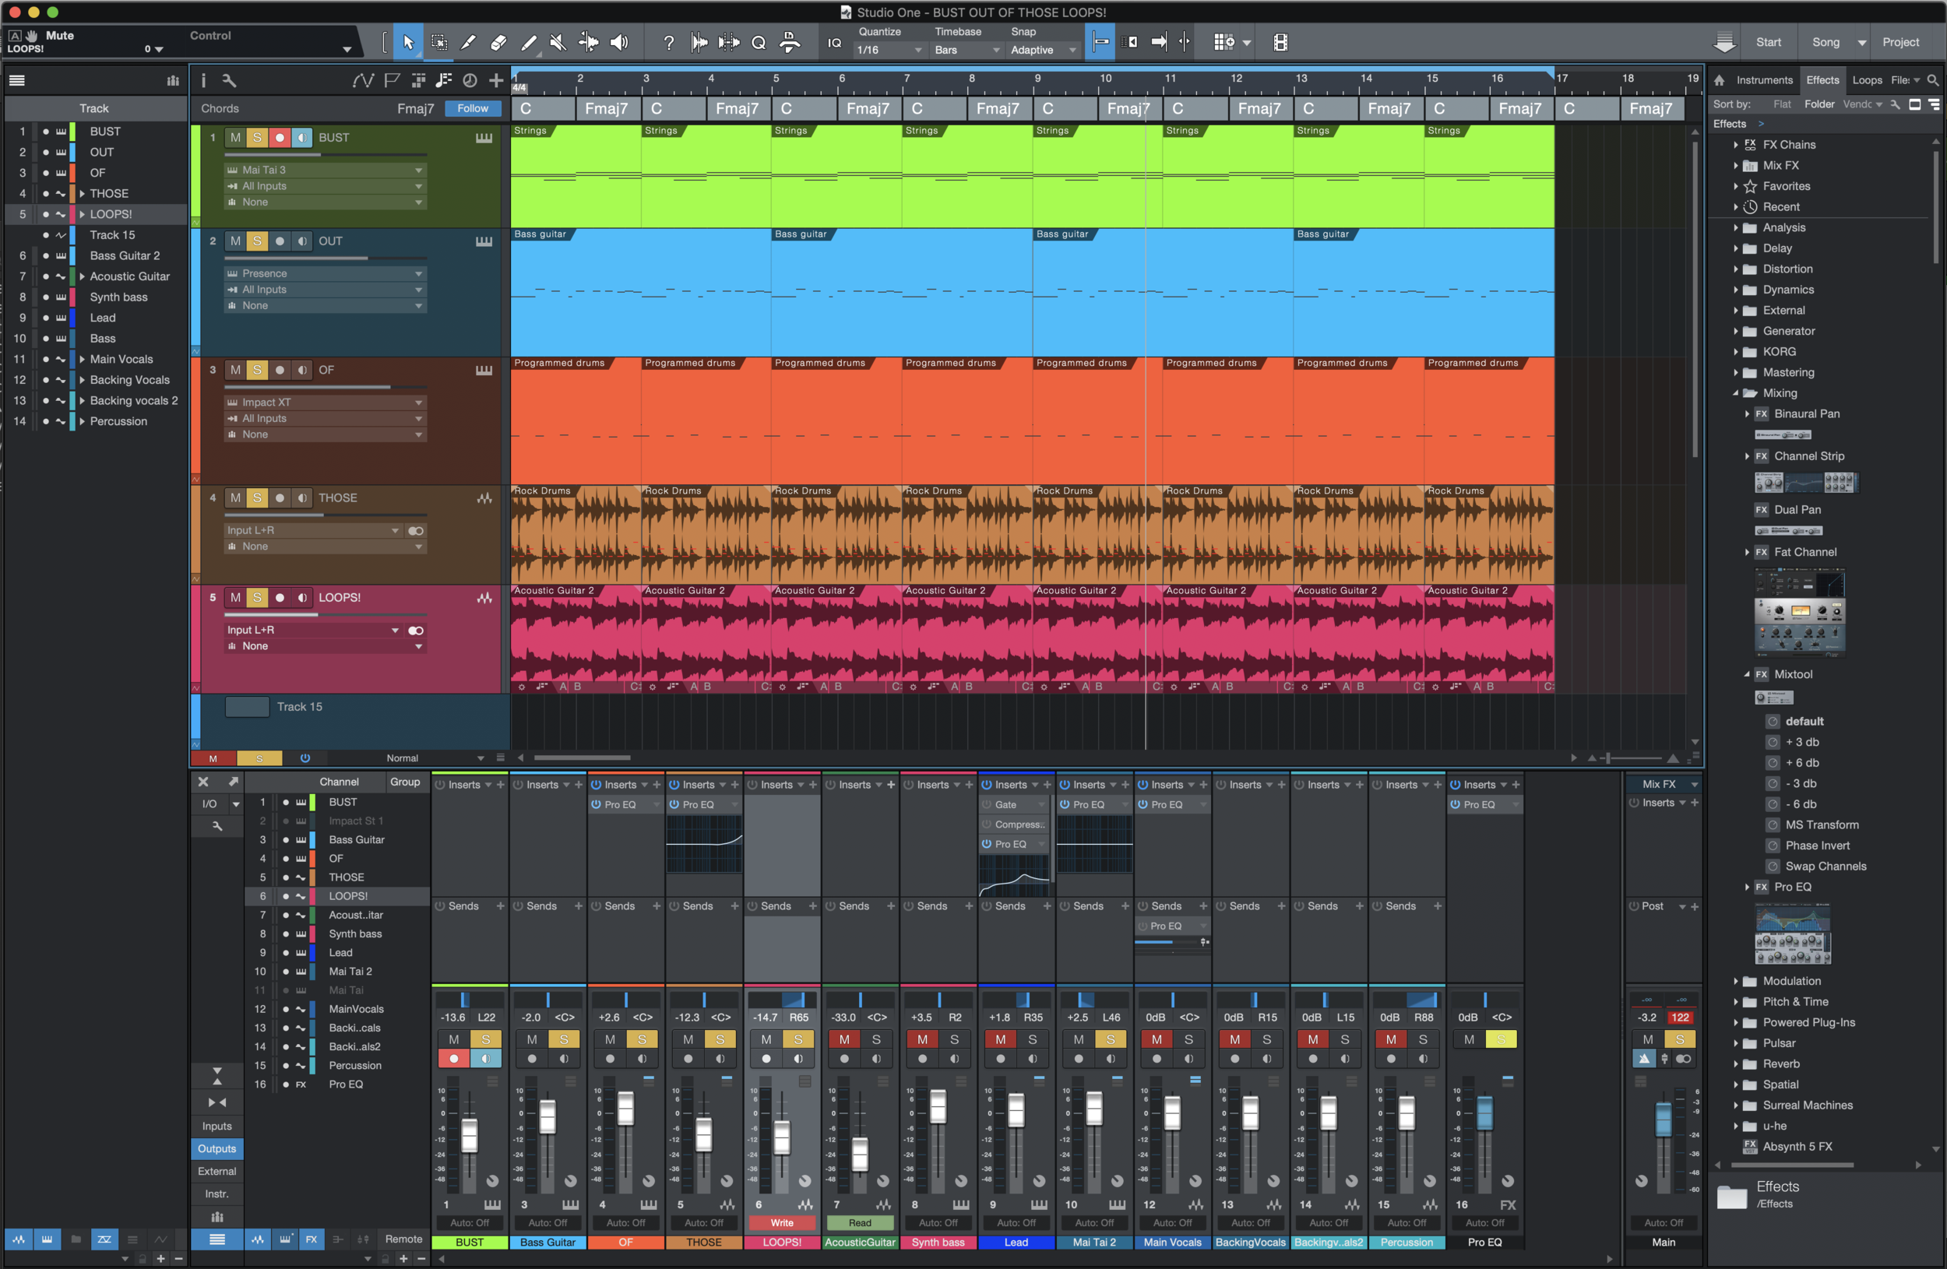The height and width of the screenshot is (1269, 1947).
Task: Select the Range tool
Action: click(x=438, y=43)
